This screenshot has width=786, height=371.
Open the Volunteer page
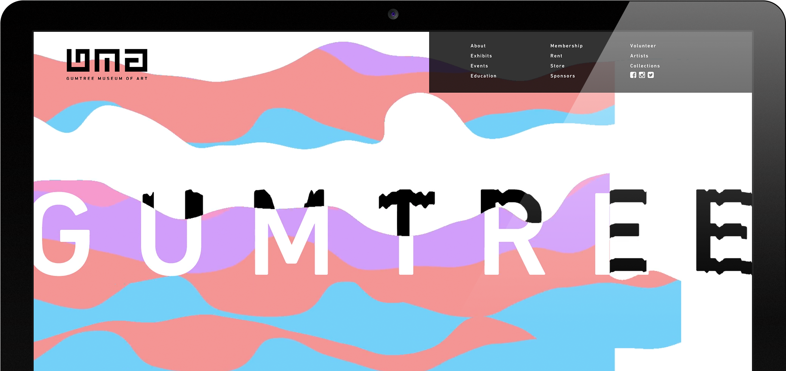[x=643, y=46]
